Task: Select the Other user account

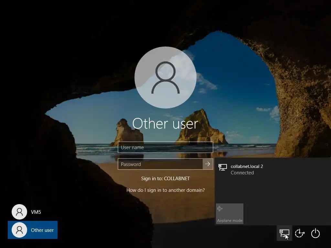Action: 33,230
